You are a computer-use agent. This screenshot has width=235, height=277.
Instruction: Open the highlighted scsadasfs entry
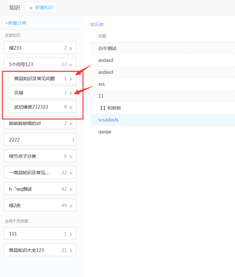click(108, 120)
